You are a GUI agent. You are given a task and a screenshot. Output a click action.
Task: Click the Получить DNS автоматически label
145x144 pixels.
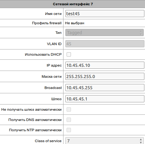click(x=35, y=120)
